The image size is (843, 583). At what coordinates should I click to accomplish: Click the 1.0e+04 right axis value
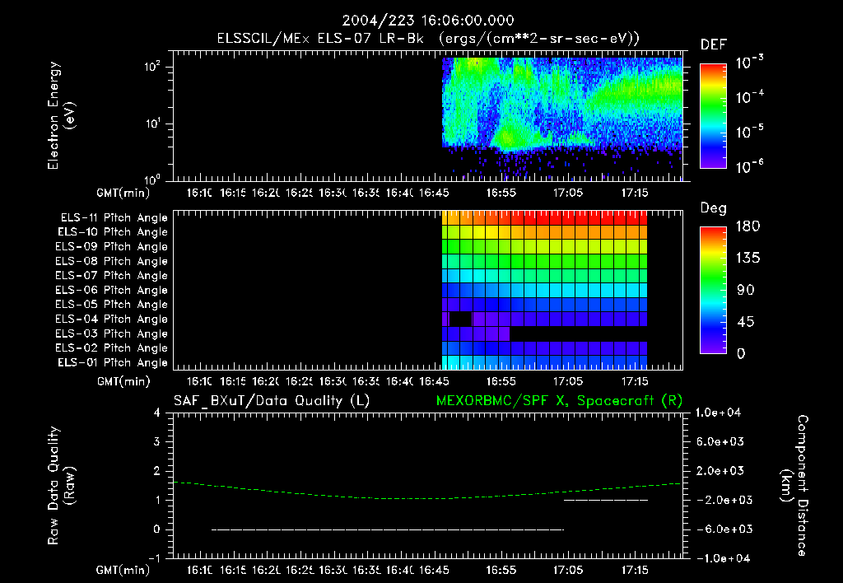[x=718, y=413]
